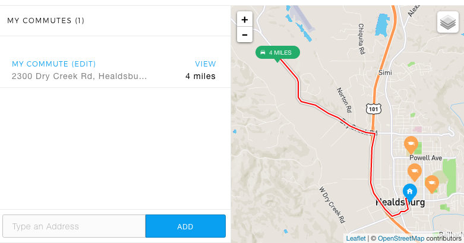Select the blue home marker
Image resolution: width=464 pixels, height=243 pixels.
(410, 192)
